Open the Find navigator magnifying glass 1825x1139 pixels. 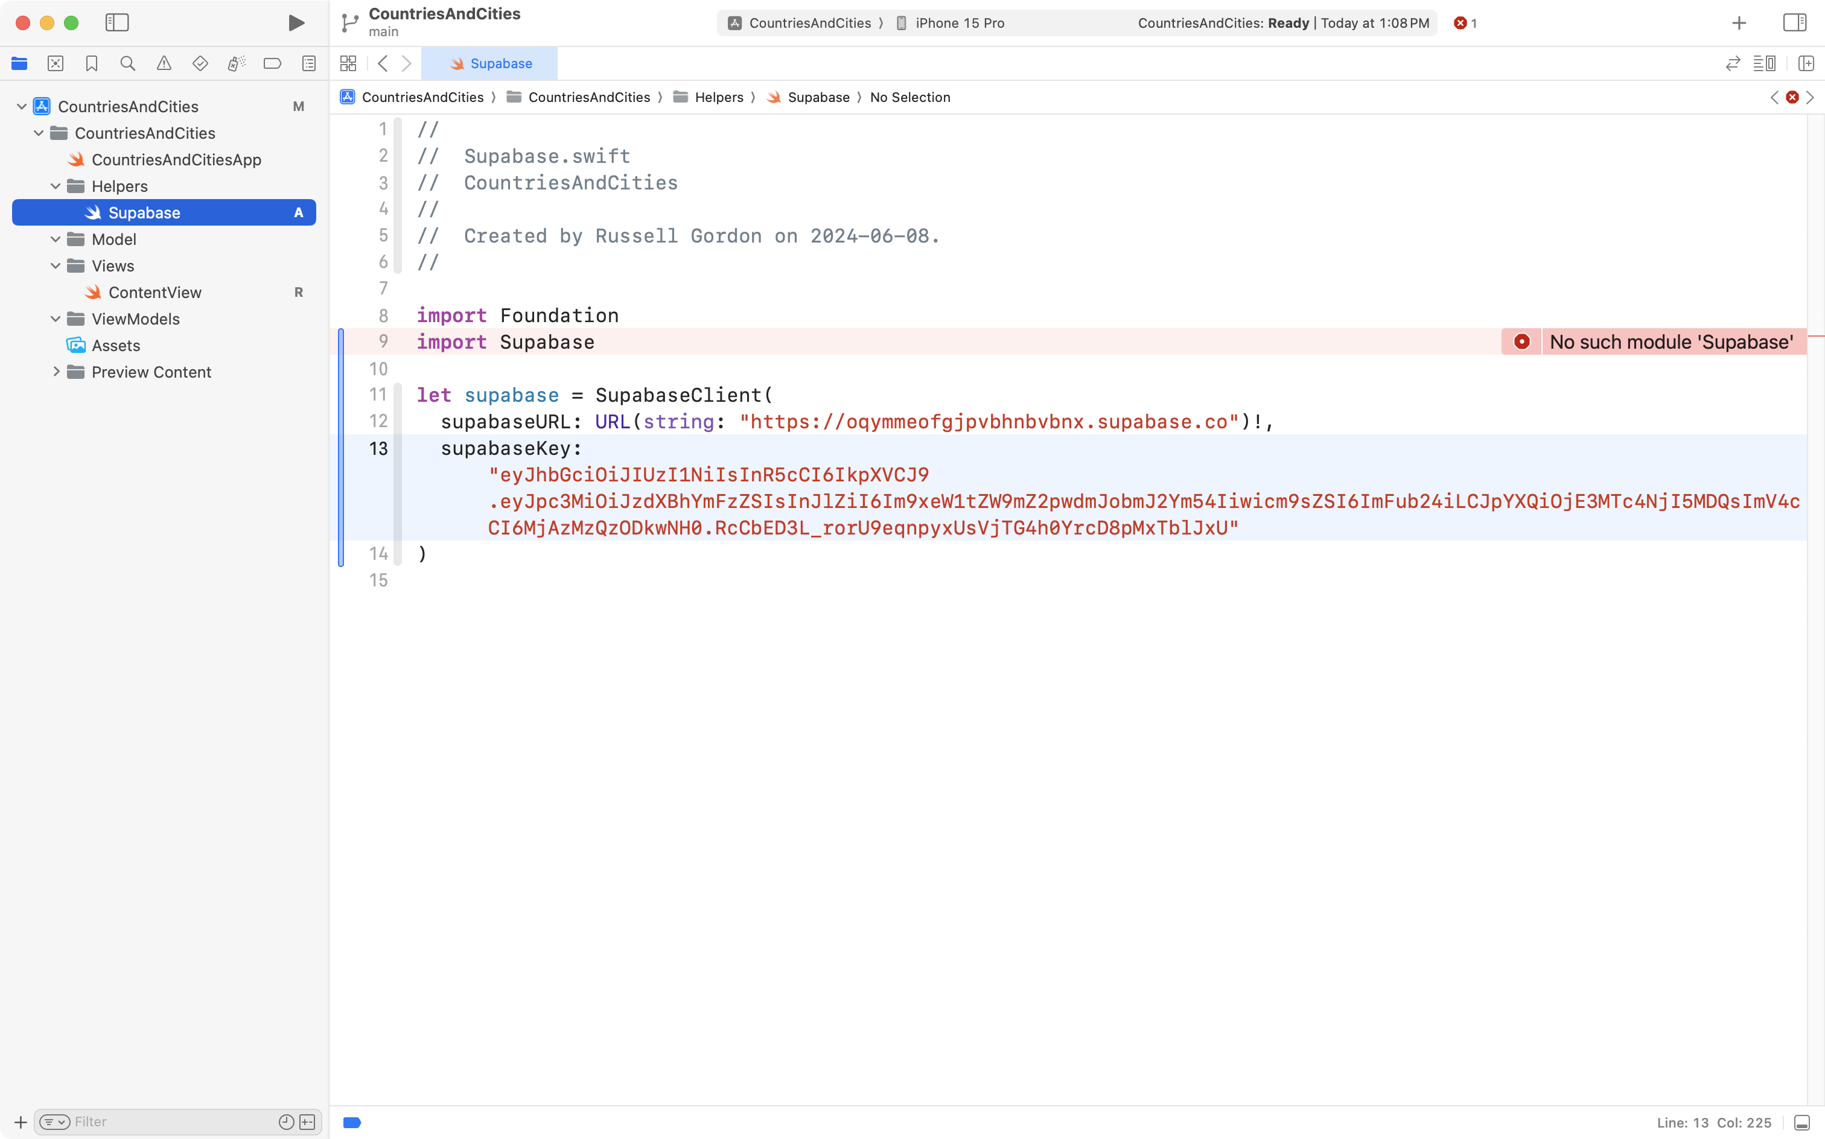tap(127, 63)
